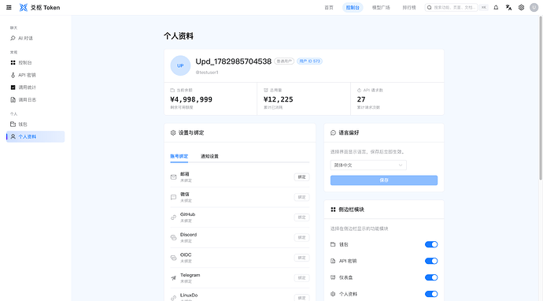
Task: Open 控制台 in the sidebar
Action: pos(35,63)
